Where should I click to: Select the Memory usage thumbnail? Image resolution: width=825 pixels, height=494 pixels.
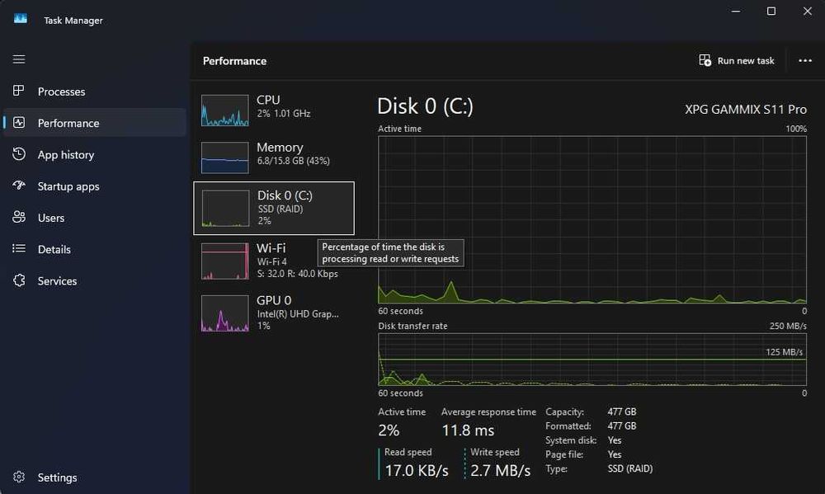click(225, 158)
